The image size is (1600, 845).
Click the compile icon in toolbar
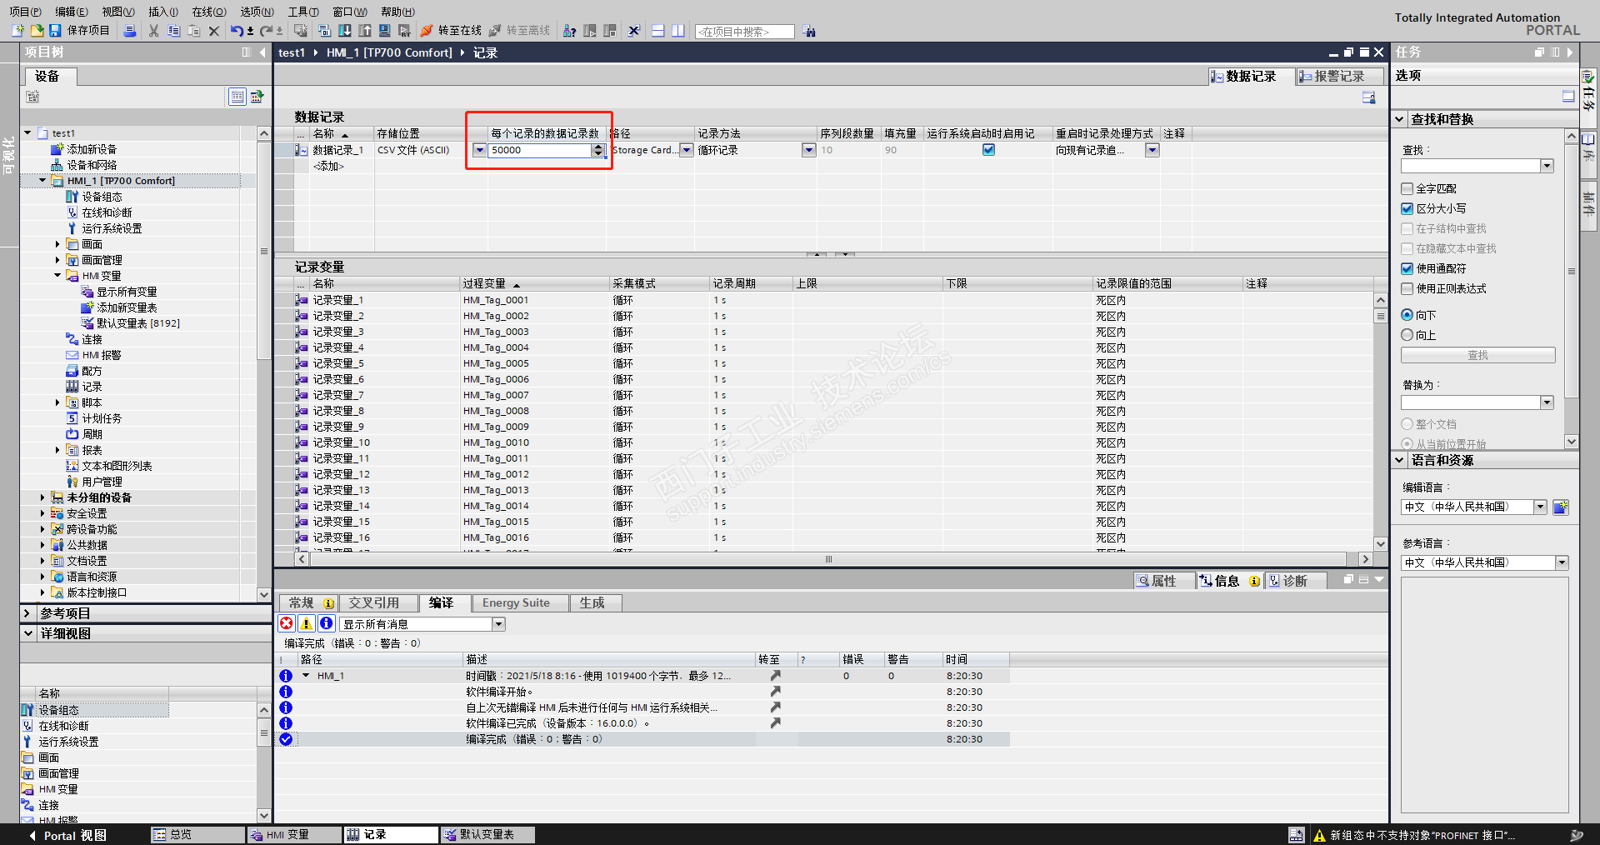tap(324, 31)
